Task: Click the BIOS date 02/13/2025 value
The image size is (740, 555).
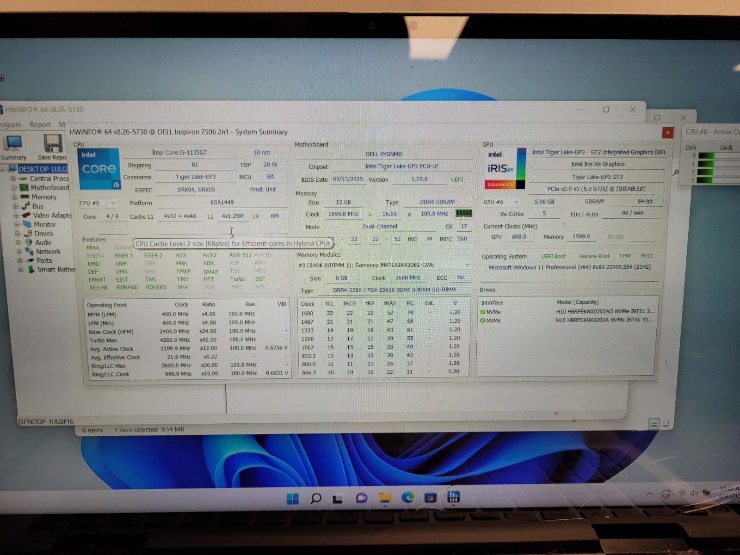Action: 348,179
